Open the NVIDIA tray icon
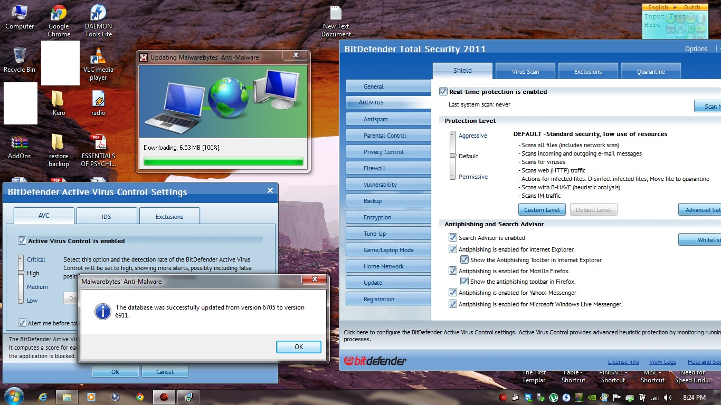The width and height of the screenshot is (721, 405). (592, 398)
